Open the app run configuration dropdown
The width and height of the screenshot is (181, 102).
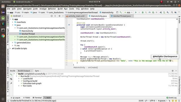[x=128, y=12]
